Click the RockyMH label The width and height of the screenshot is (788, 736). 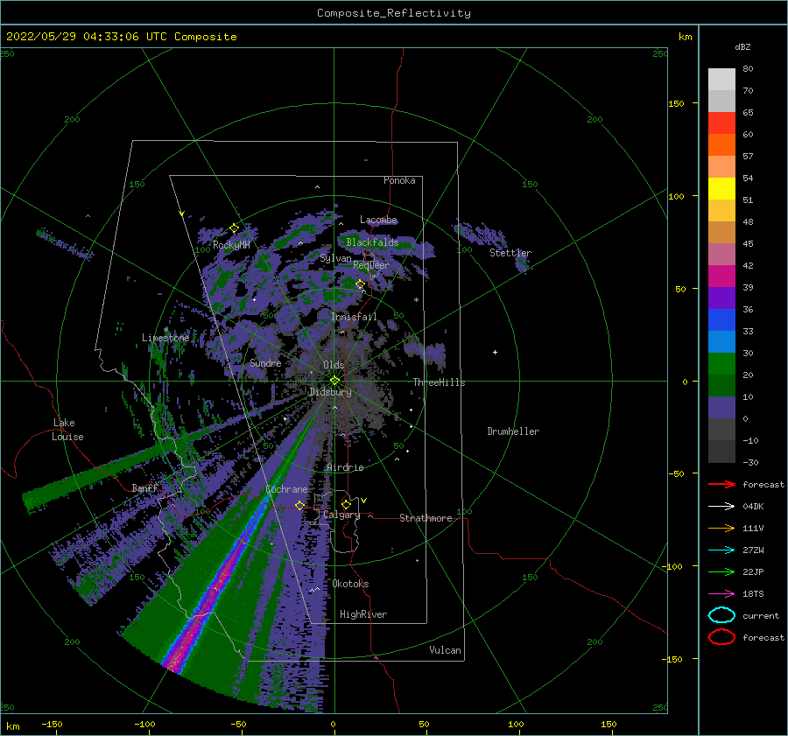pyautogui.click(x=231, y=245)
